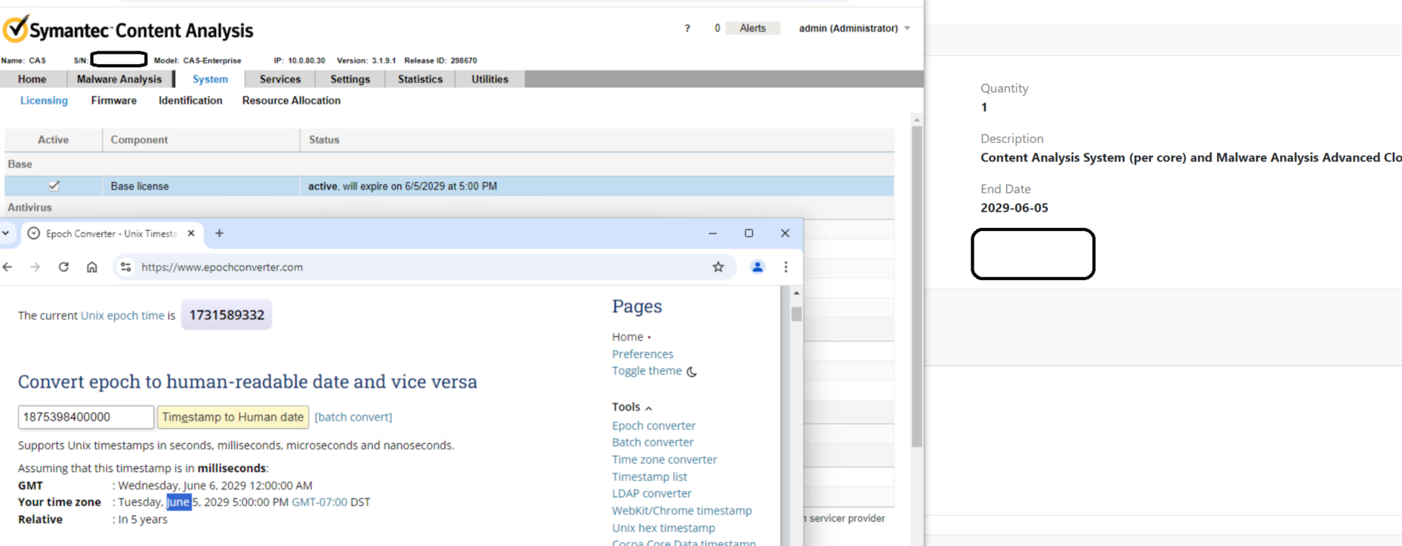Screen dimensions: 1402x546
Task: Sort by the Active column header
Action: pyautogui.click(x=53, y=140)
